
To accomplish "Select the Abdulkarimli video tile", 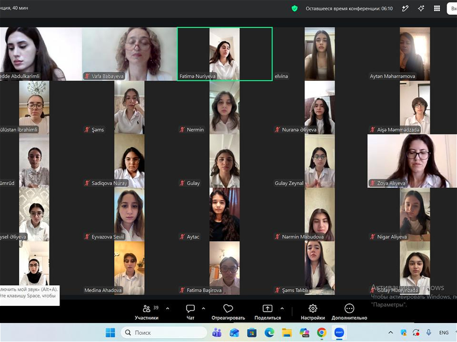I will (41, 54).
